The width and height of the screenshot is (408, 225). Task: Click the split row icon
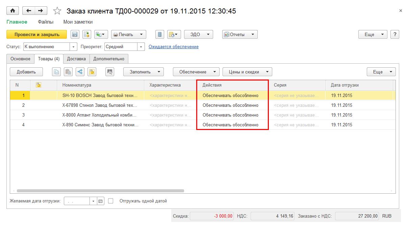80,72
